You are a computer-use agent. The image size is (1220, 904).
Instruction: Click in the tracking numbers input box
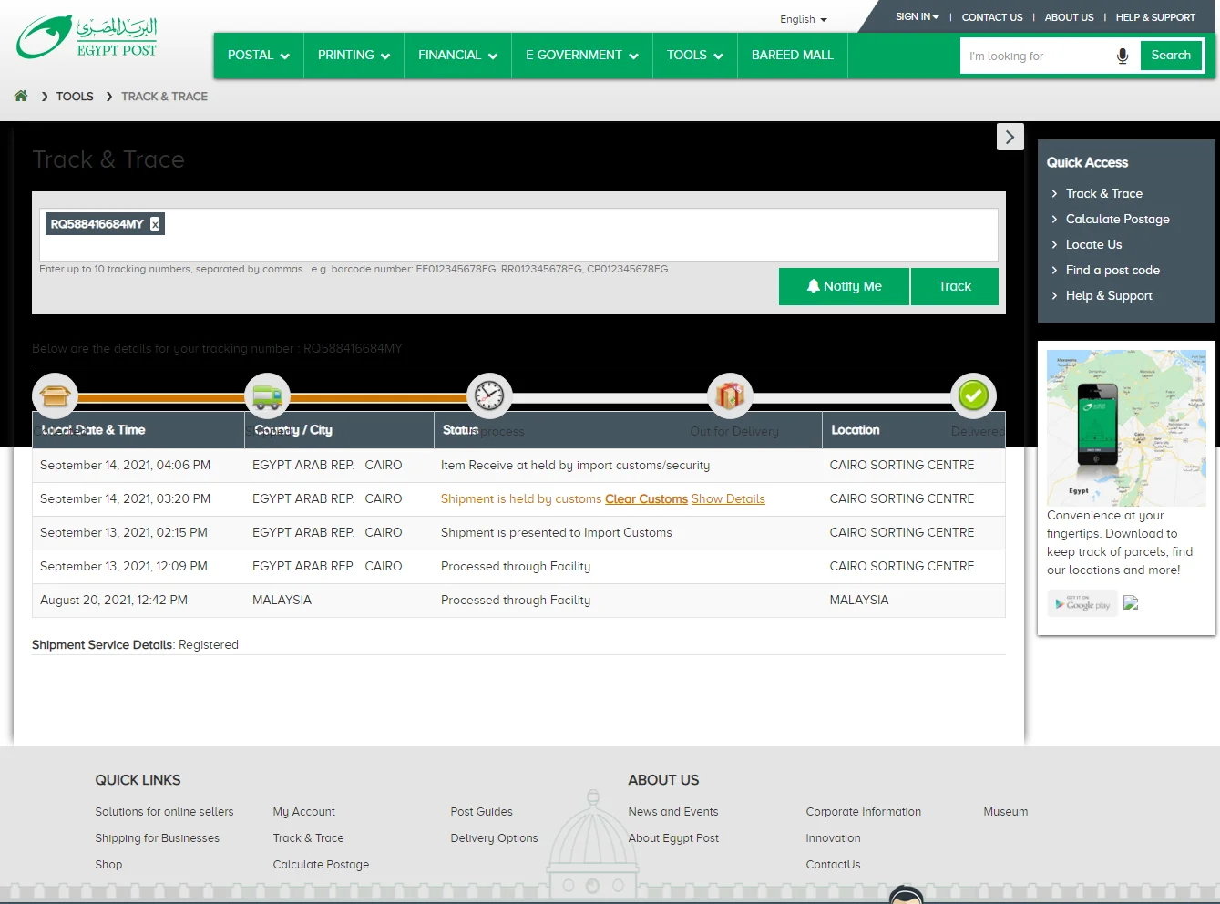pos(518,235)
